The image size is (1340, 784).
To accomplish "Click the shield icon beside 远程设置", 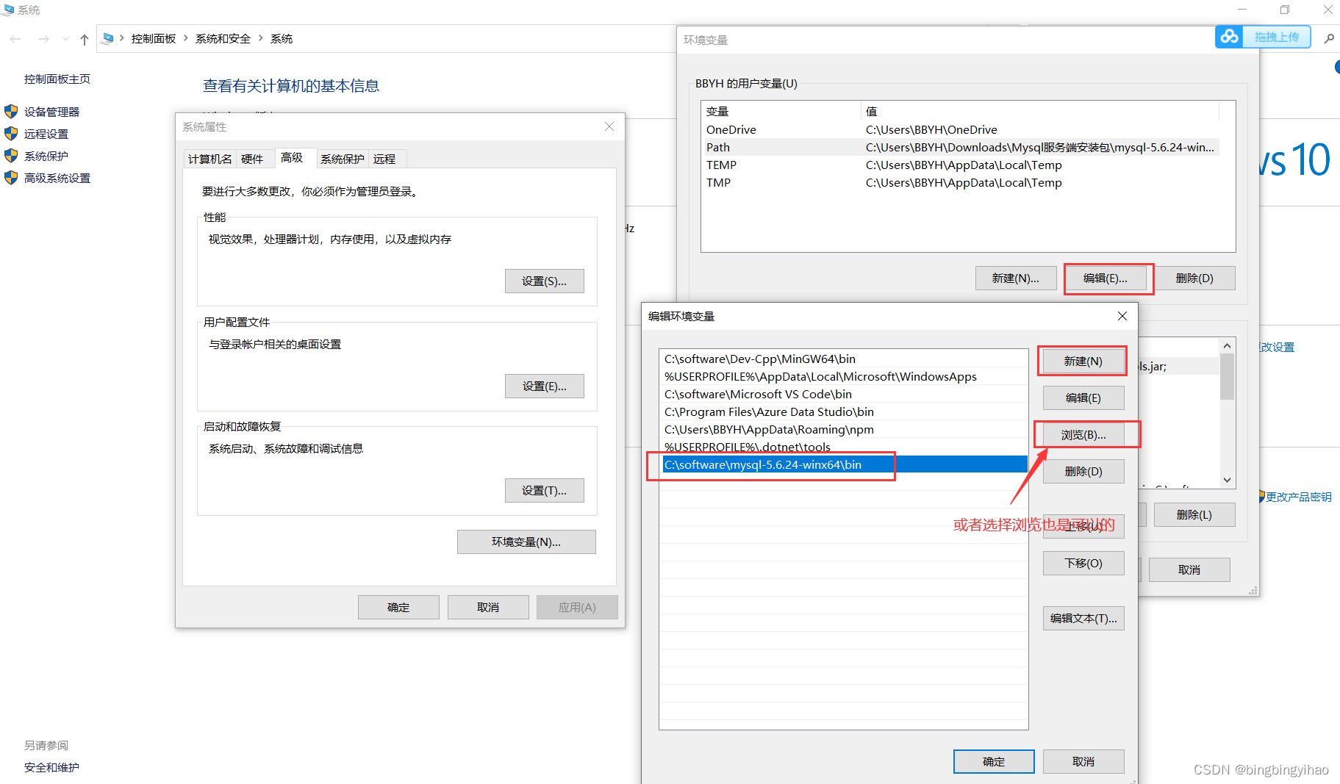I will pos(11,134).
